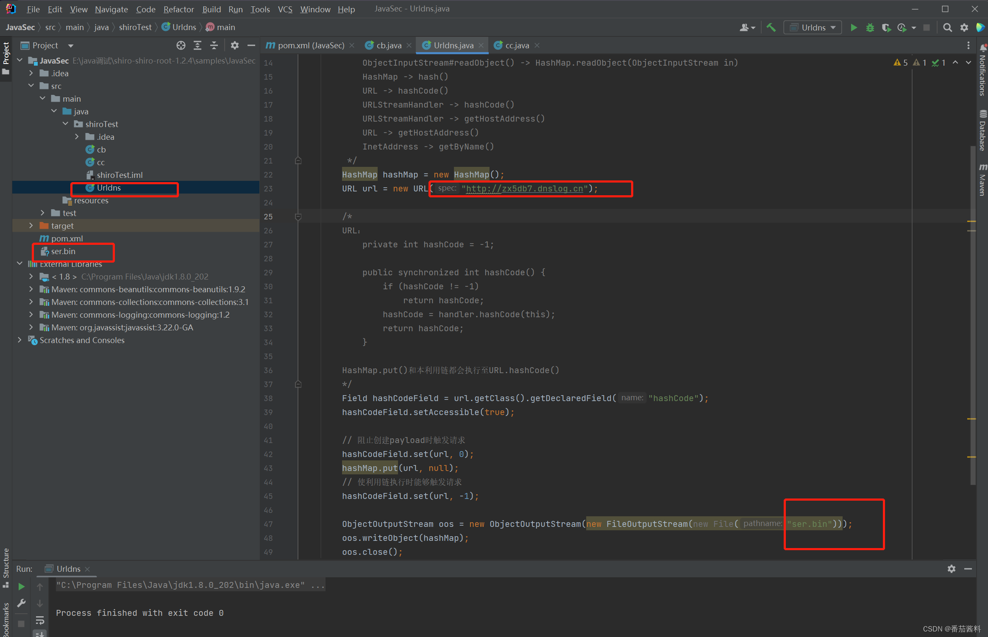Image resolution: width=988 pixels, height=637 pixels.
Task: Open the VCS menu
Action: (285, 9)
